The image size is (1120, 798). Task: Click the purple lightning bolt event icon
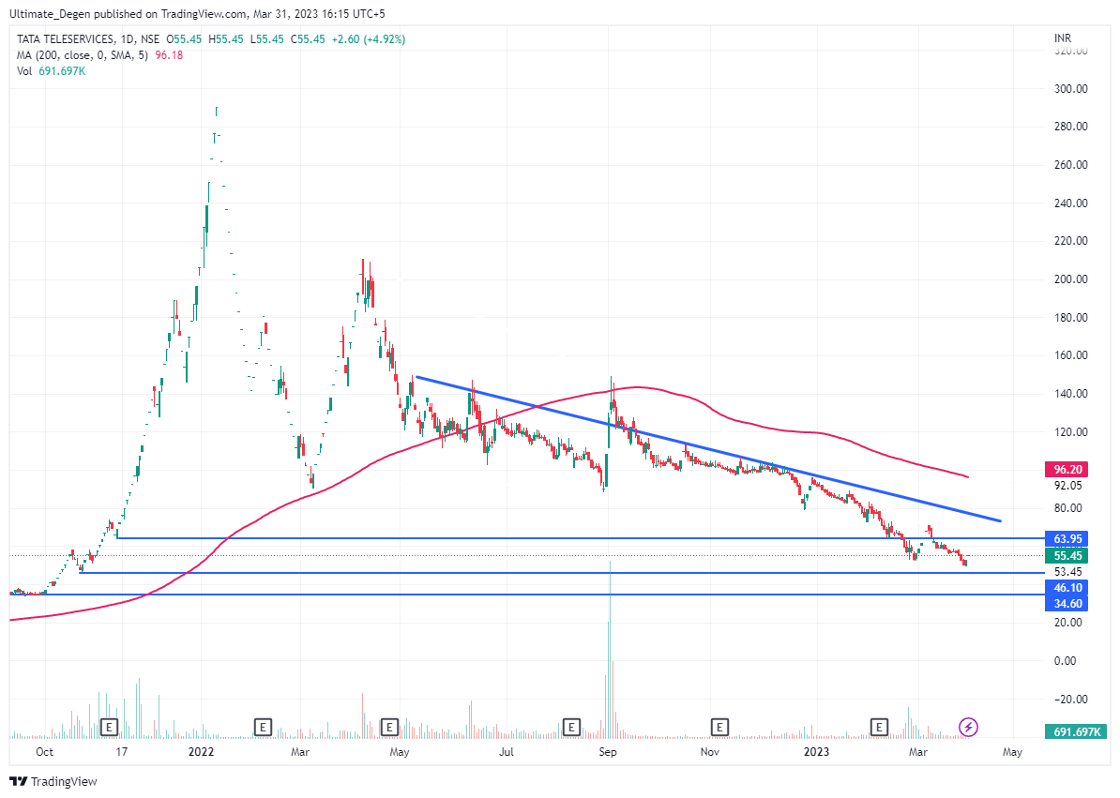[969, 727]
